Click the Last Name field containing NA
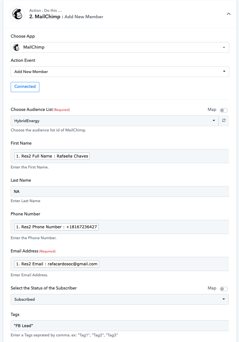Viewport: 239px width, 342px height. click(120, 191)
